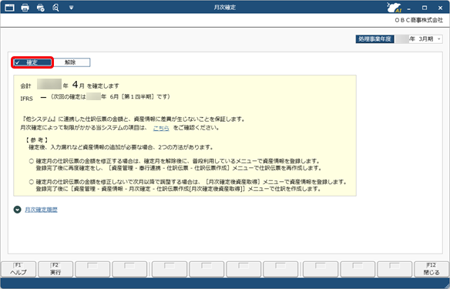The height and width of the screenshot is (289, 450).
Task: Click the F2 実行 button
Action: [55, 269]
